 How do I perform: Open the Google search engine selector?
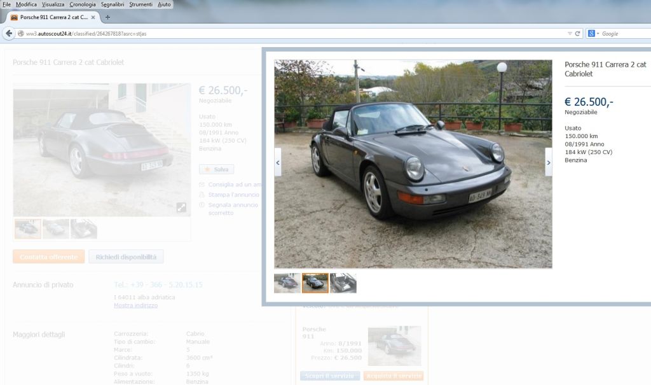point(593,33)
